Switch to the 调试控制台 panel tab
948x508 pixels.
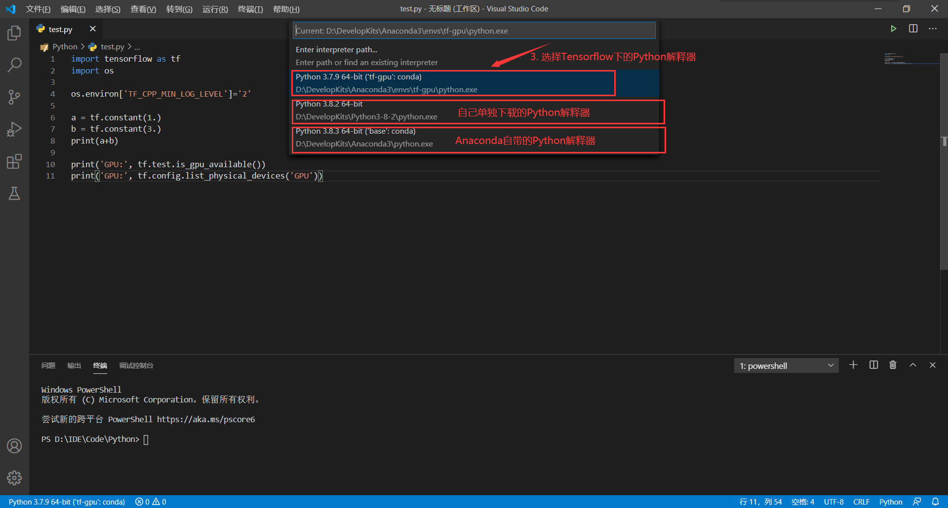[136, 365]
